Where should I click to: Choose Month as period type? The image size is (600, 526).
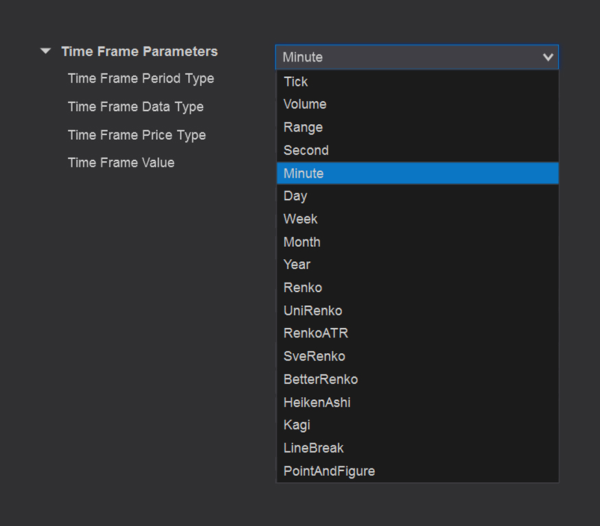[x=302, y=242]
